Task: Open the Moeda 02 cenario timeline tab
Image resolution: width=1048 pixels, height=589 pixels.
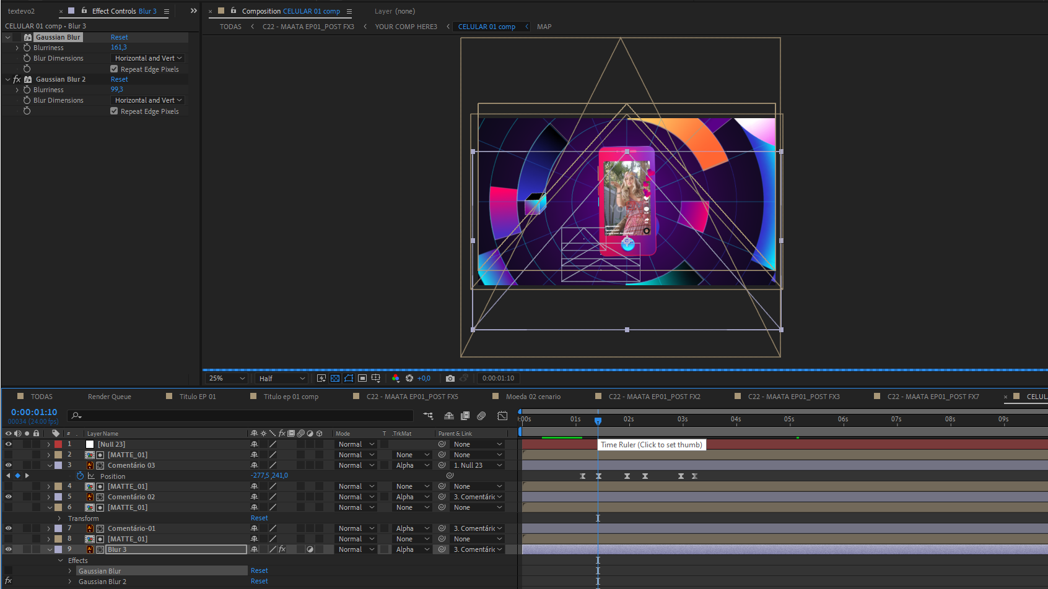Action: coord(533,397)
